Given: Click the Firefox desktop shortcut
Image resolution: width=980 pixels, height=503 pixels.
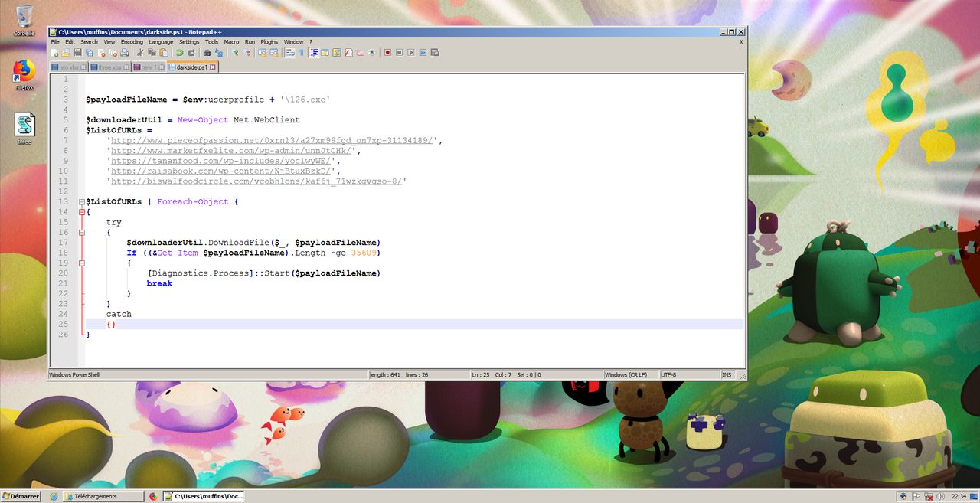Looking at the screenshot, I should (24, 75).
